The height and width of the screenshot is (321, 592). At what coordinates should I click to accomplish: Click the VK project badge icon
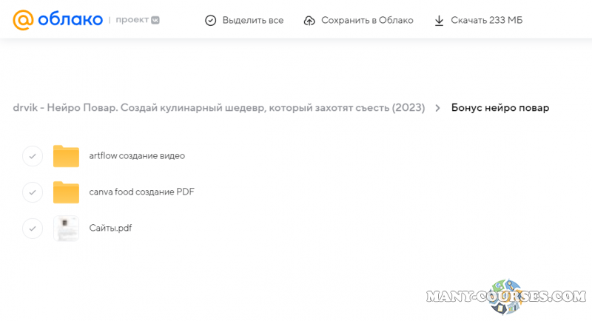(155, 21)
